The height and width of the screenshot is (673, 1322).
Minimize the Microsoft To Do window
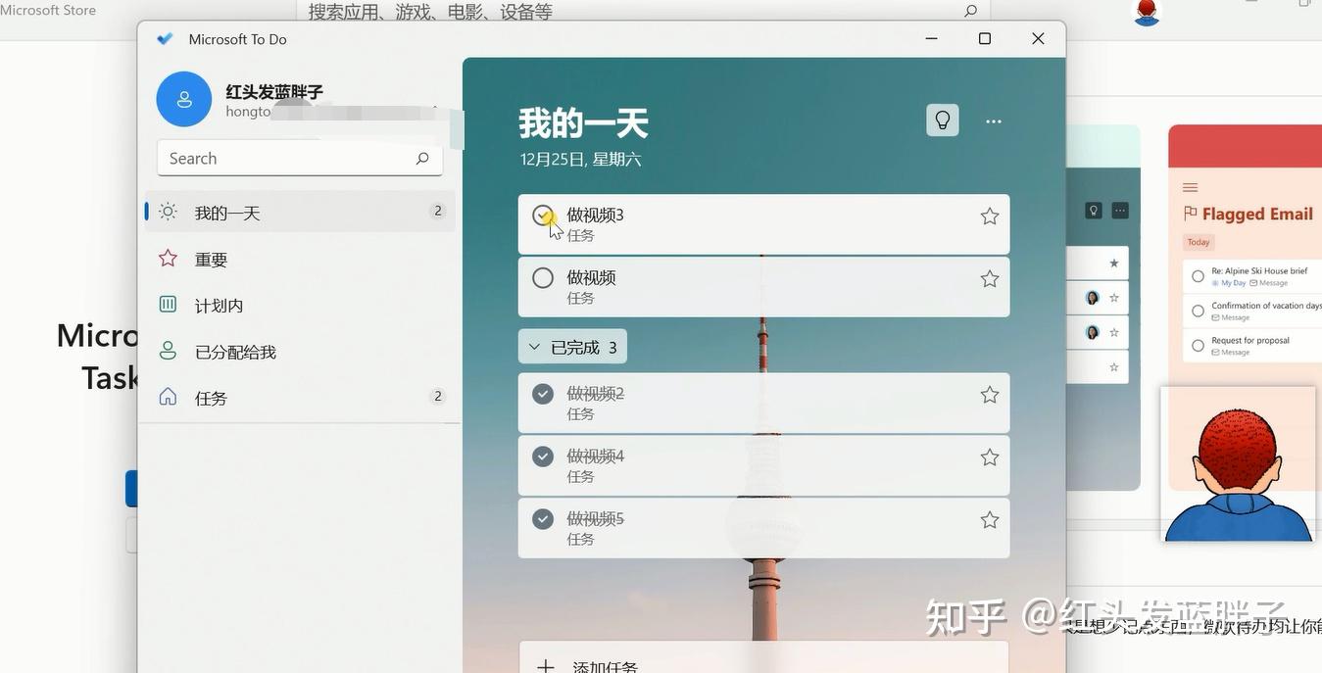[x=932, y=38]
